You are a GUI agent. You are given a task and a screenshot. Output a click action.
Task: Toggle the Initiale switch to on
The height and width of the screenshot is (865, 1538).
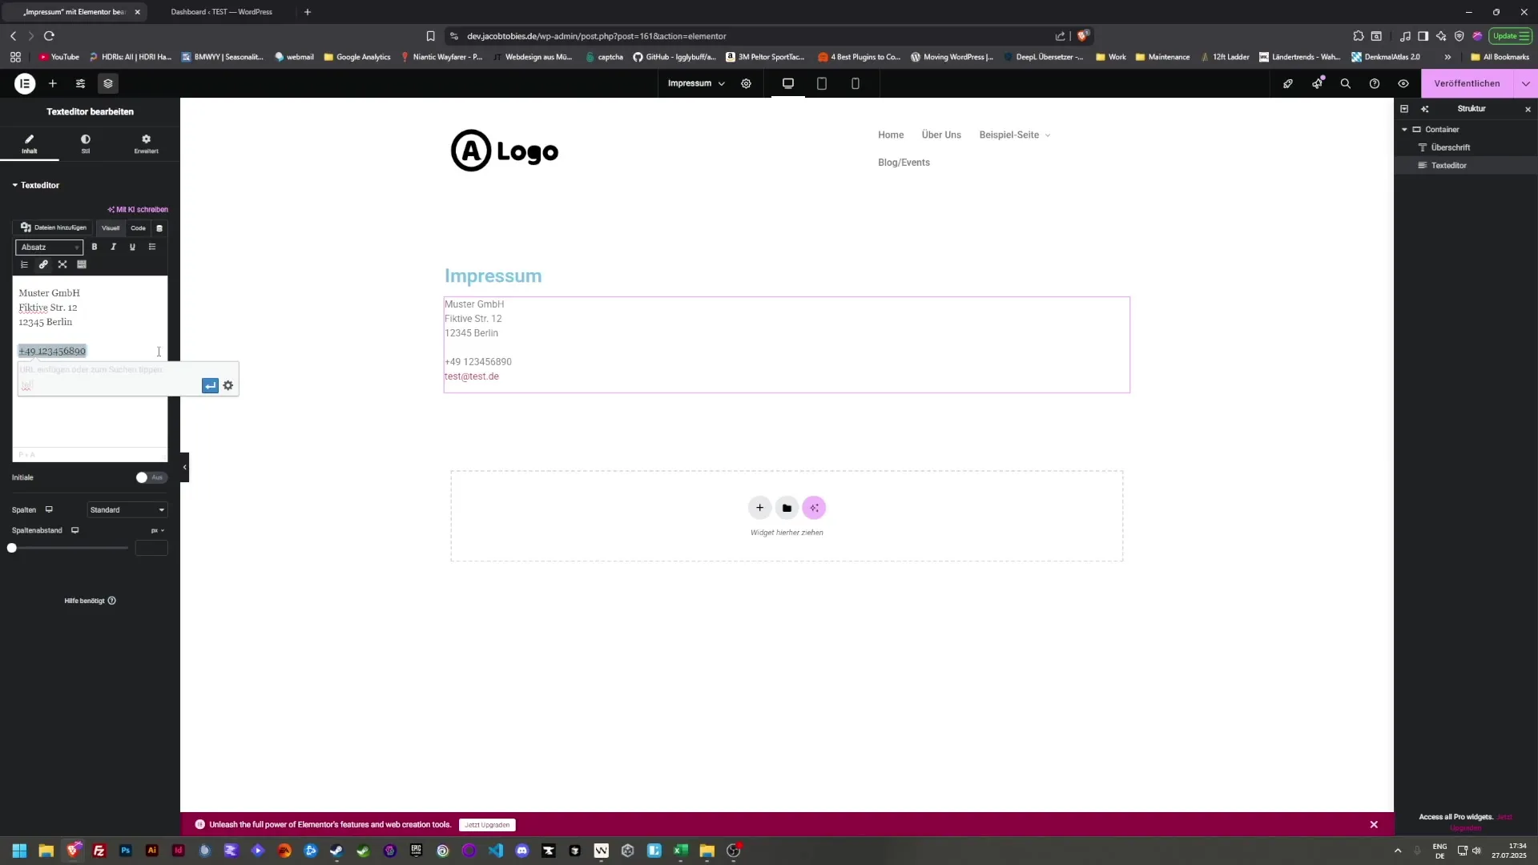tap(151, 477)
